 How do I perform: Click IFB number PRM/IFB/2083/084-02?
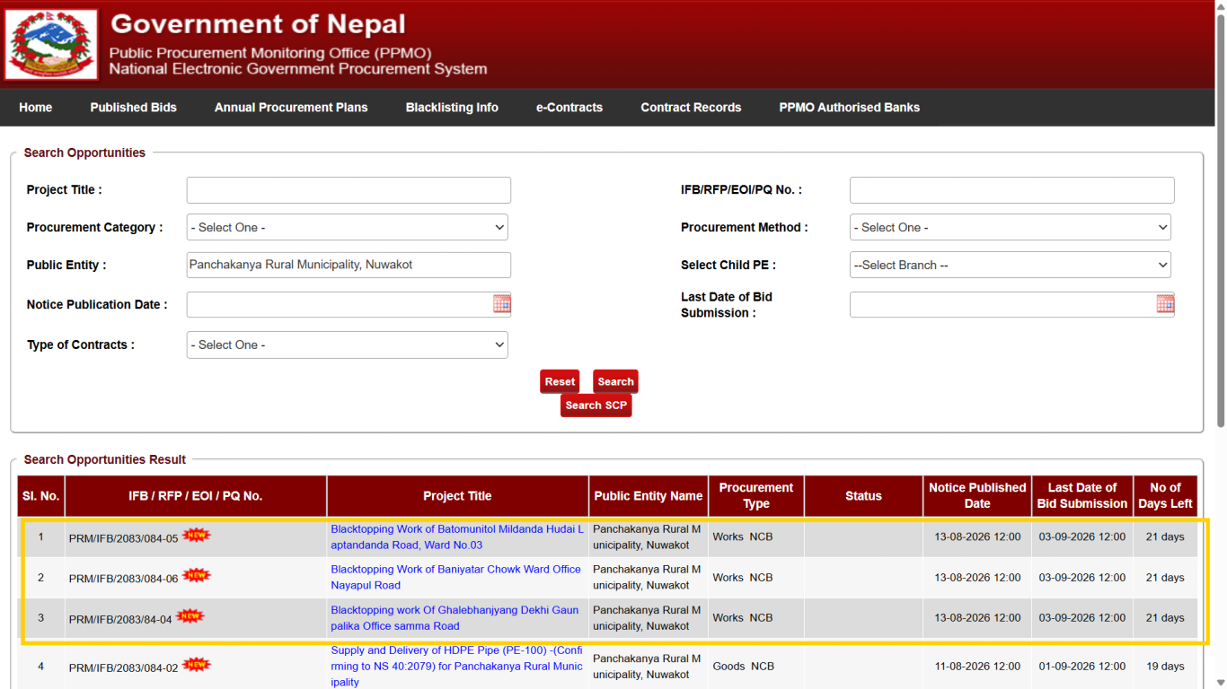point(123,667)
